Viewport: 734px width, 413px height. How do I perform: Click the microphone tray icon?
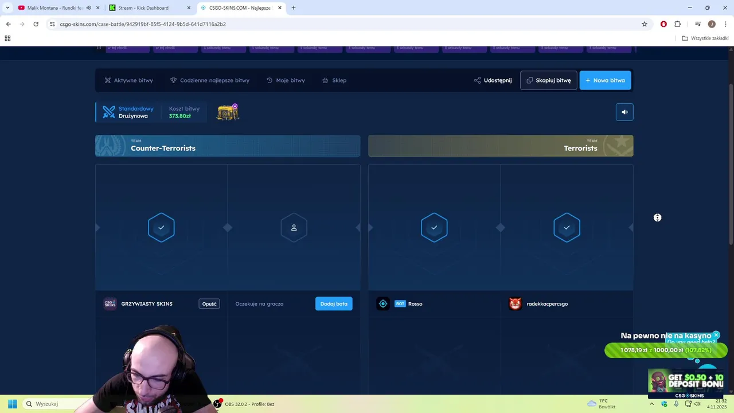[x=675, y=404]
